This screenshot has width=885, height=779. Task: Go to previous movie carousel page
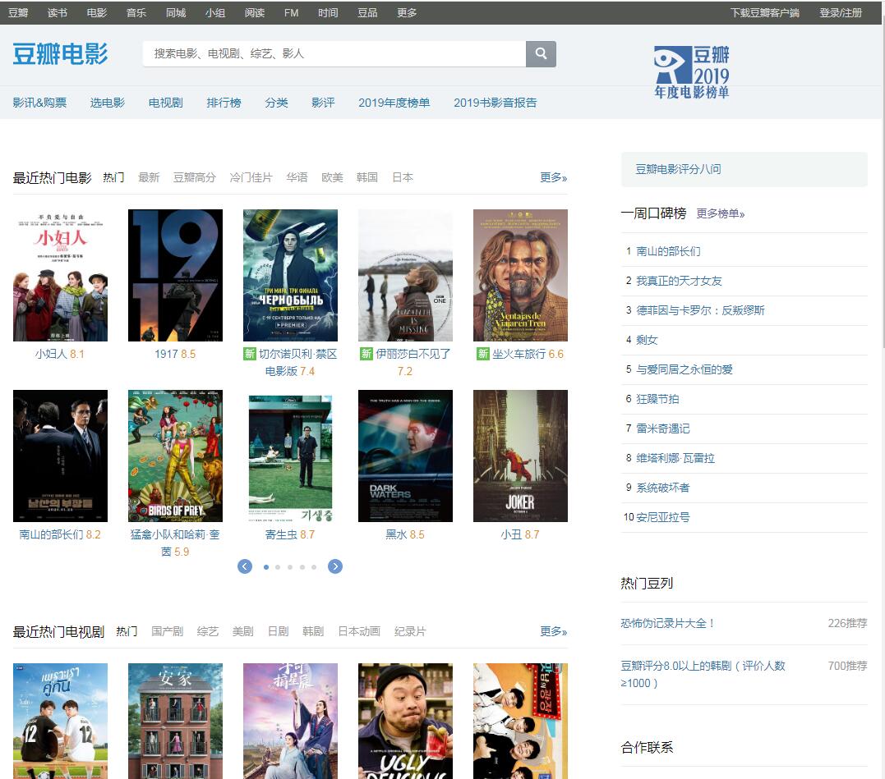[245, 566]
